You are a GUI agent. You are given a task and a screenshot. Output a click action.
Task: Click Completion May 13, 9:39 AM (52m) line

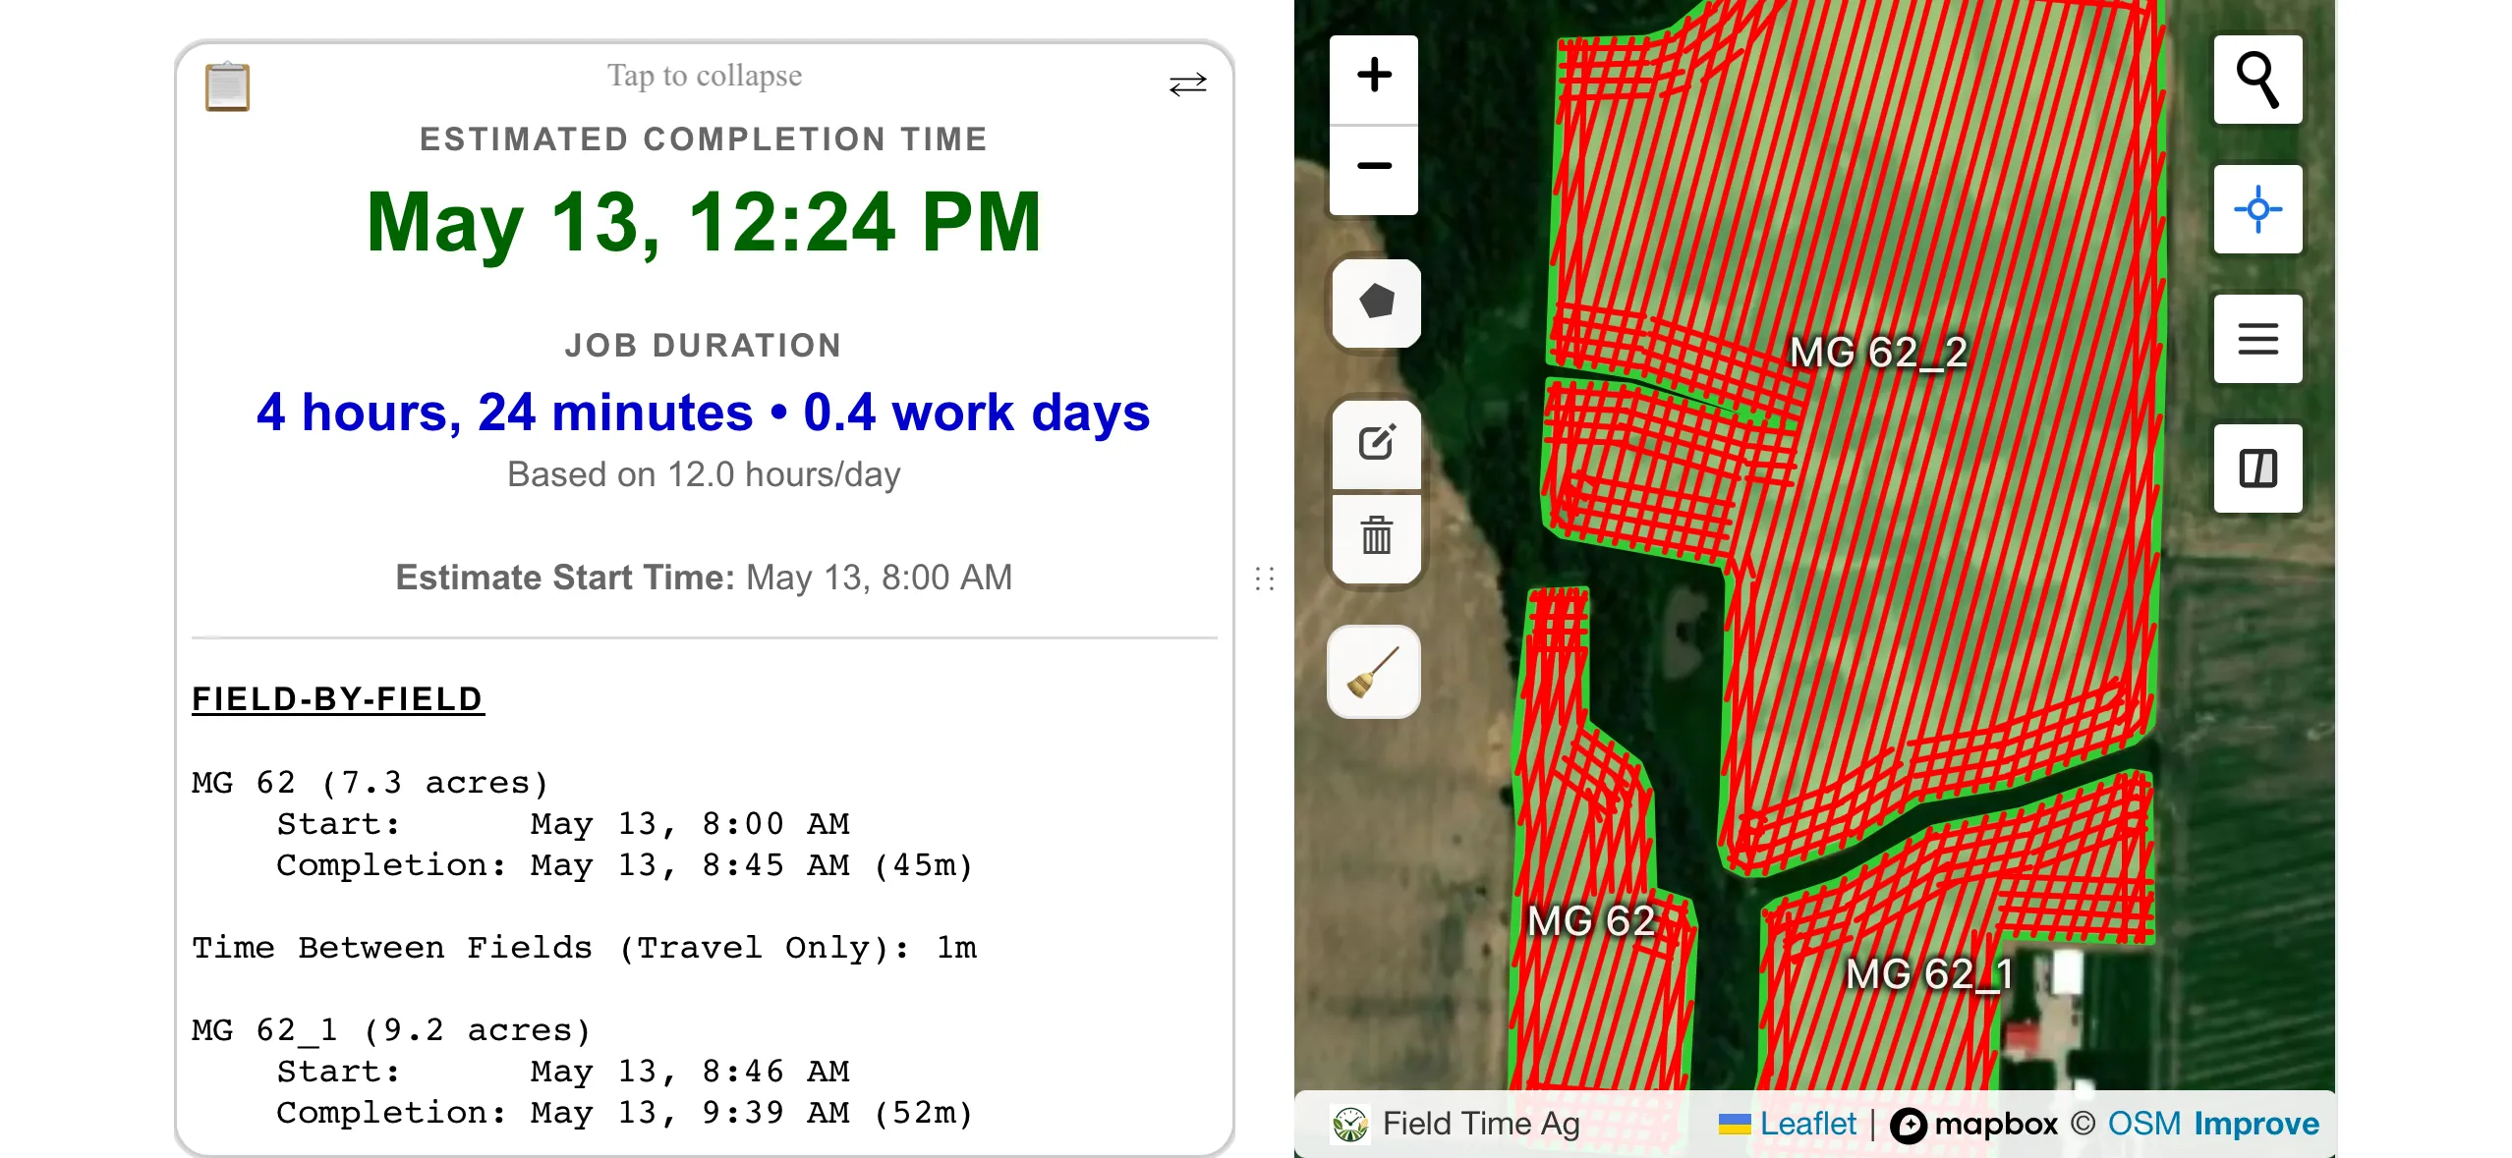625,1113
